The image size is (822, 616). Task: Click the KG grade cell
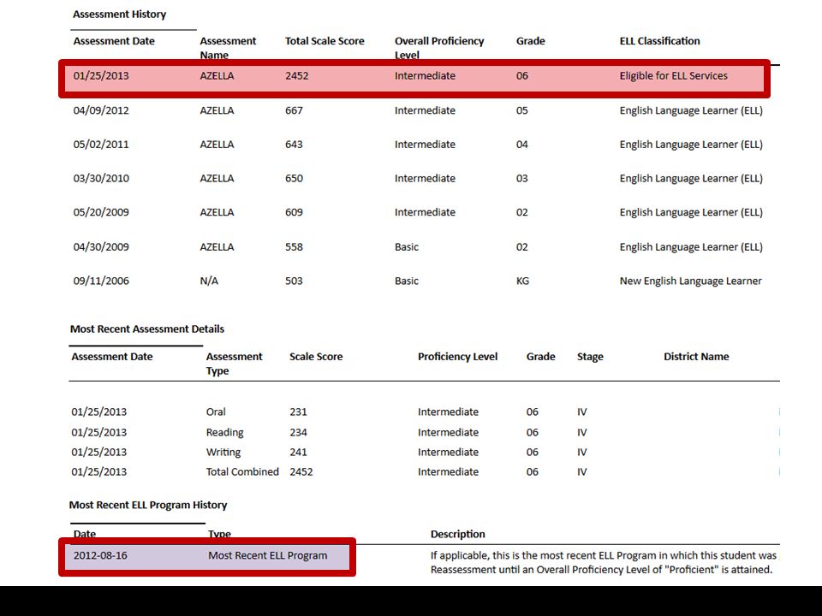(522, 281)
